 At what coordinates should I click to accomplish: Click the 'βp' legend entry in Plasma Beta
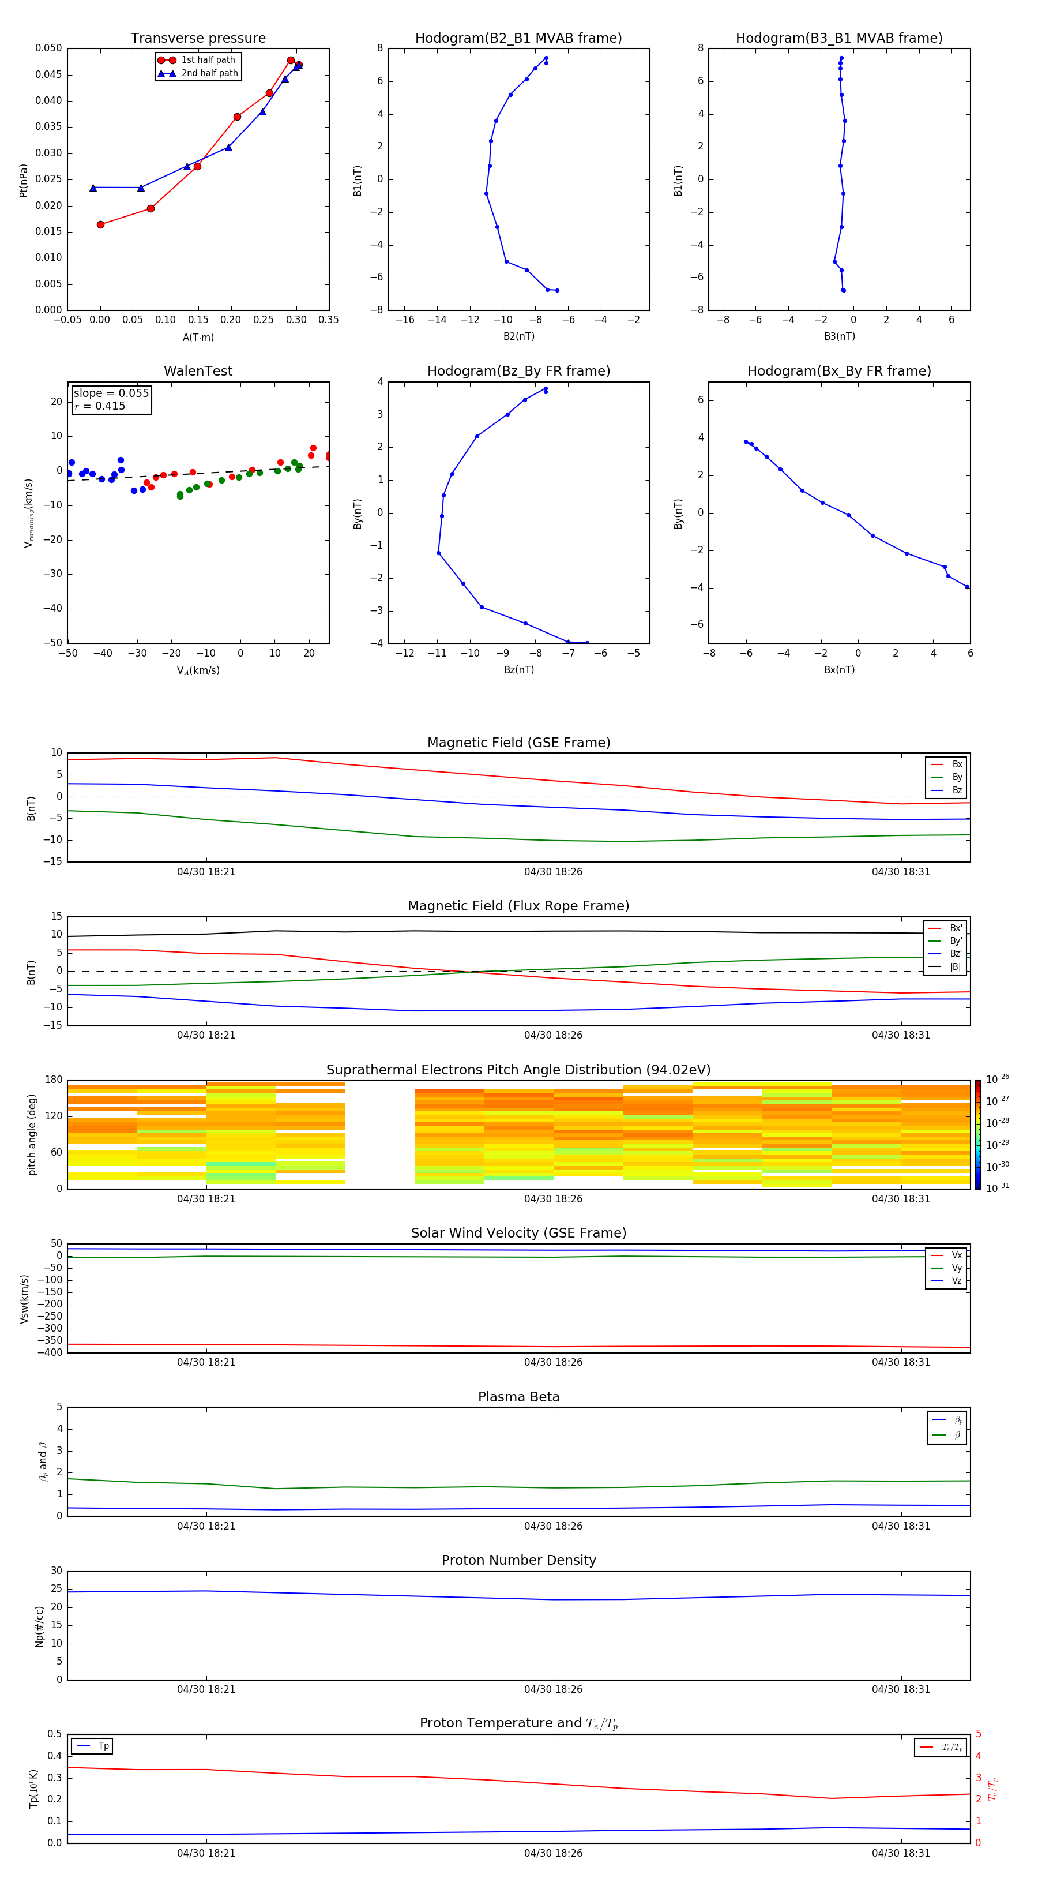tap(947, 1420)
